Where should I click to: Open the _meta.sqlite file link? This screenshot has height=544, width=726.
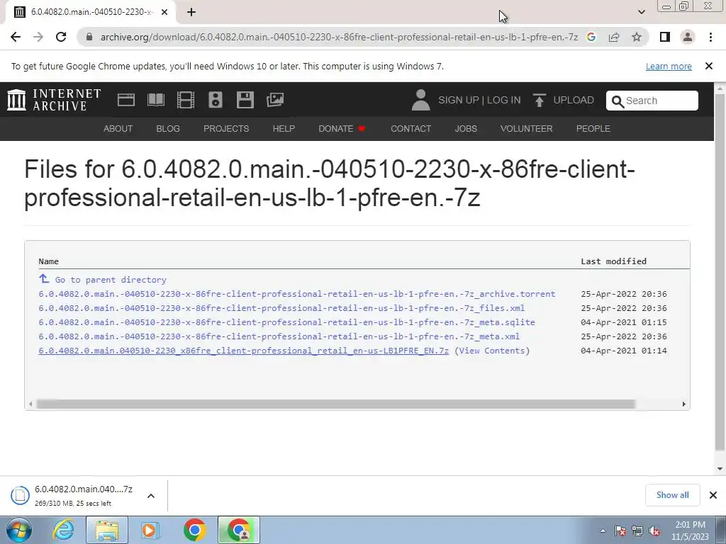point(286,322)
